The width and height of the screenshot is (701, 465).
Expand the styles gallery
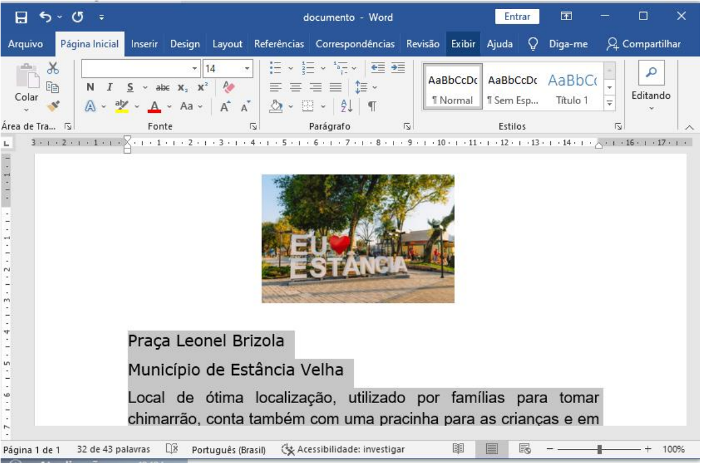pyautogui.click(x=609, y=103)
